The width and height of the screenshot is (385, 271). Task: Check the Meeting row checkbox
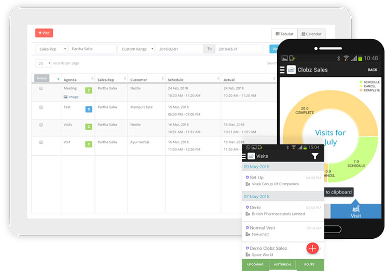(x=41, y=88)
